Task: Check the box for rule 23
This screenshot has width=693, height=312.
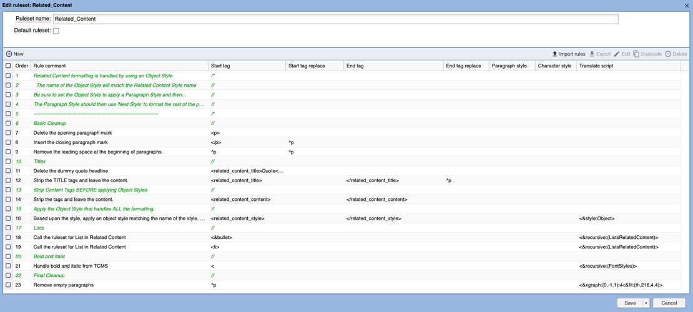Action: coord(8,285)
